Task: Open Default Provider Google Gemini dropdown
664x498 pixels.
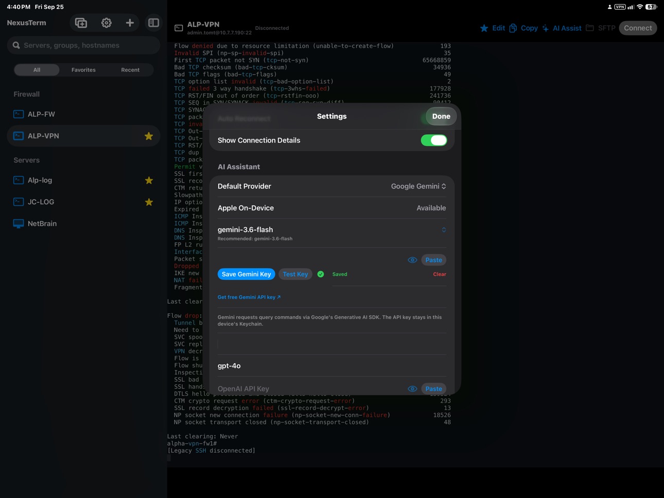Action: pos(418,186)
